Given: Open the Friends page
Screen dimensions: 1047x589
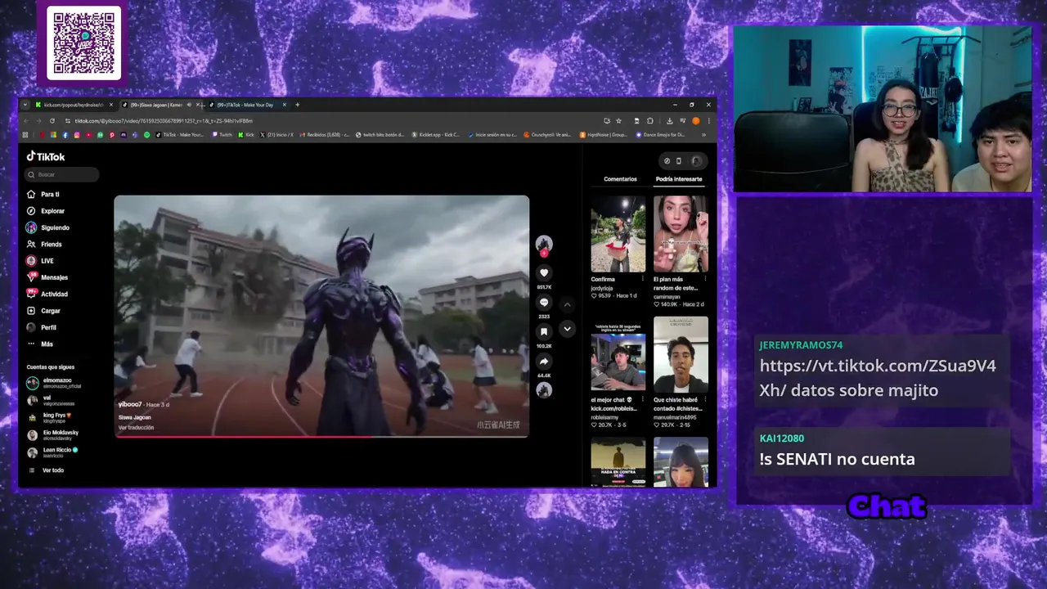Looking at the screenshot, I should pos(44,244).
